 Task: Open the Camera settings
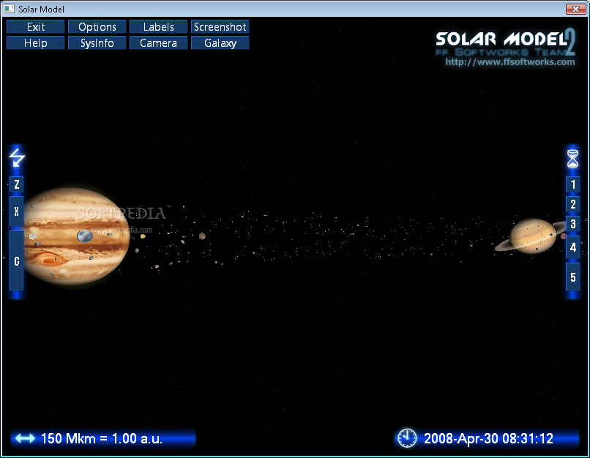pyautogui.click(x=158, y=43)
